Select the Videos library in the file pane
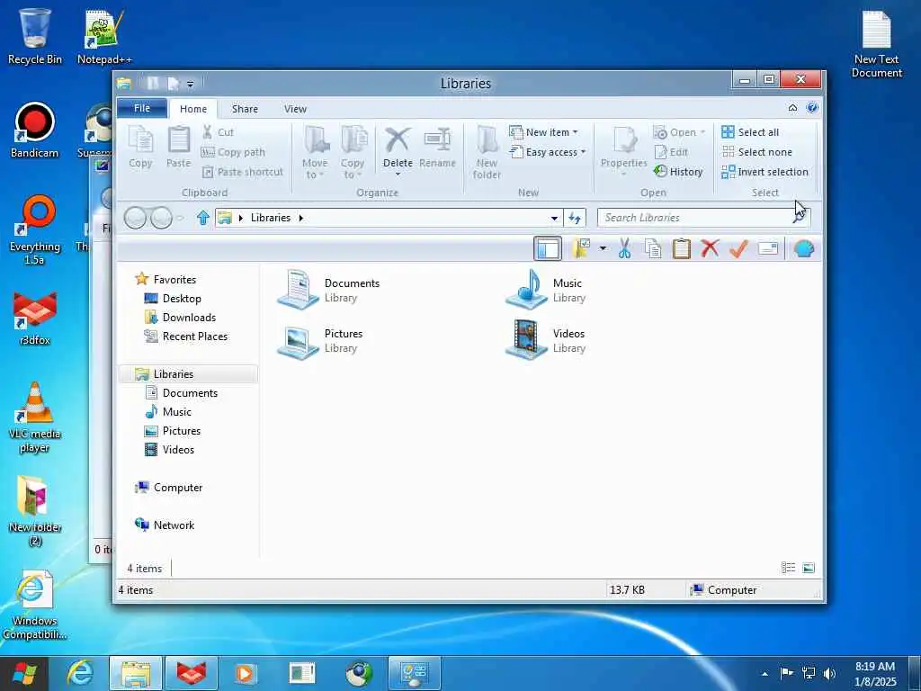921x691 pixels. pyautogui.click(x=546, y=340)
